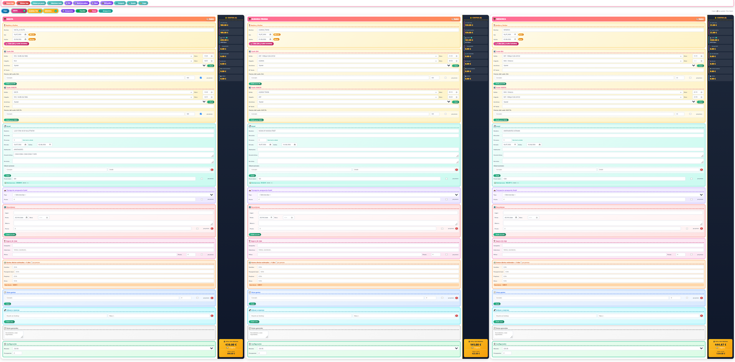Select the MENORCA trip tab
Image resolution: width=735 pixels, height=362 pixels.
click(50, 11)
